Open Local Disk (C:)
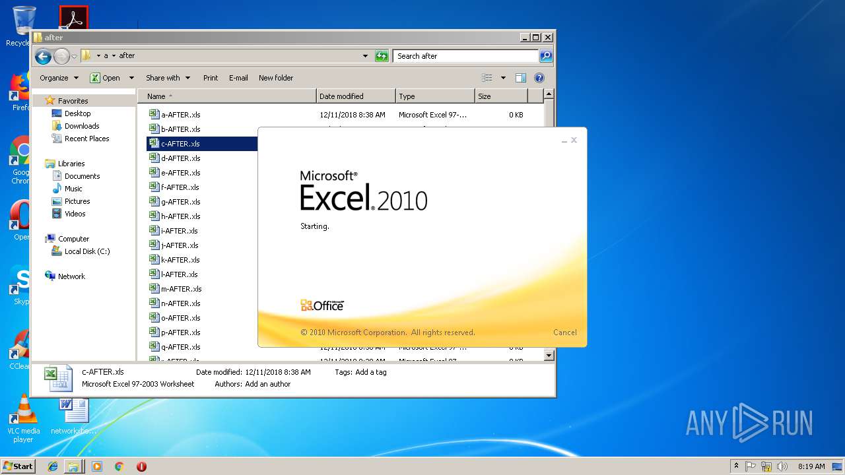Viewport: 845px width, 475px height. click(87, 251)
